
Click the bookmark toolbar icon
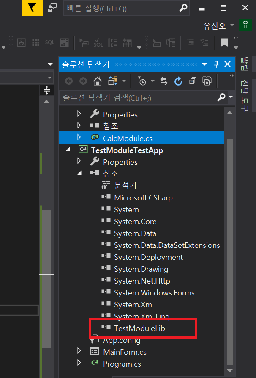224,43
